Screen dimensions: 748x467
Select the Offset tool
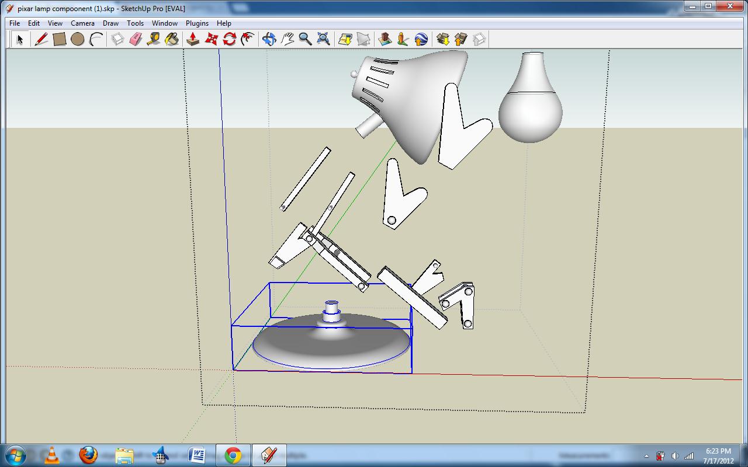point(248,39)
